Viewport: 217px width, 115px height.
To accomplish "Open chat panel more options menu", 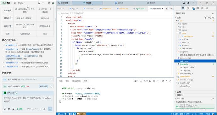I will coord(43,3).
